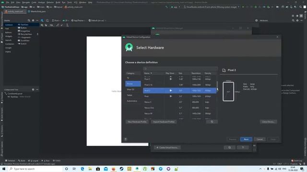Open the Event Log
The width and height of the screenshot is (307, 172).
pyautogui.click(x=296, y=161)
